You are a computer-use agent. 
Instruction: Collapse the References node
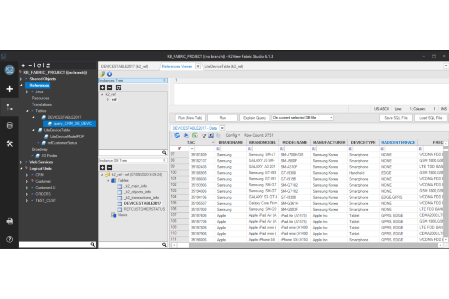tap(21, 85)
